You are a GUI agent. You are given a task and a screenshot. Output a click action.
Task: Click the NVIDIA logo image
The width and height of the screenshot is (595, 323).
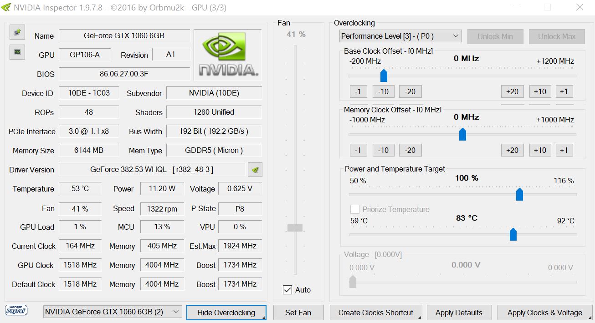tap(228, 54)
